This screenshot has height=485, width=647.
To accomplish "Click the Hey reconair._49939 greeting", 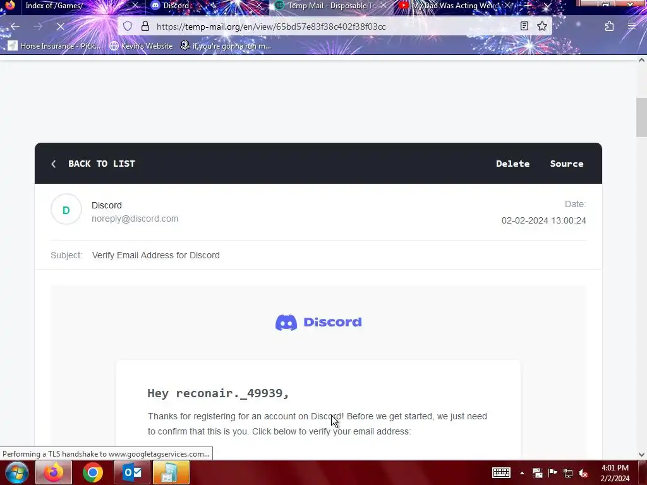I will 218,393.
